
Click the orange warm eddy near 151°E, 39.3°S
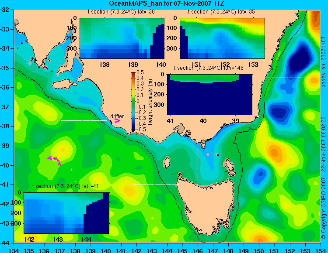point(275,153)
